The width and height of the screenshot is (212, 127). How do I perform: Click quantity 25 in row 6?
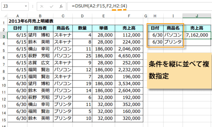coord(82,56)
